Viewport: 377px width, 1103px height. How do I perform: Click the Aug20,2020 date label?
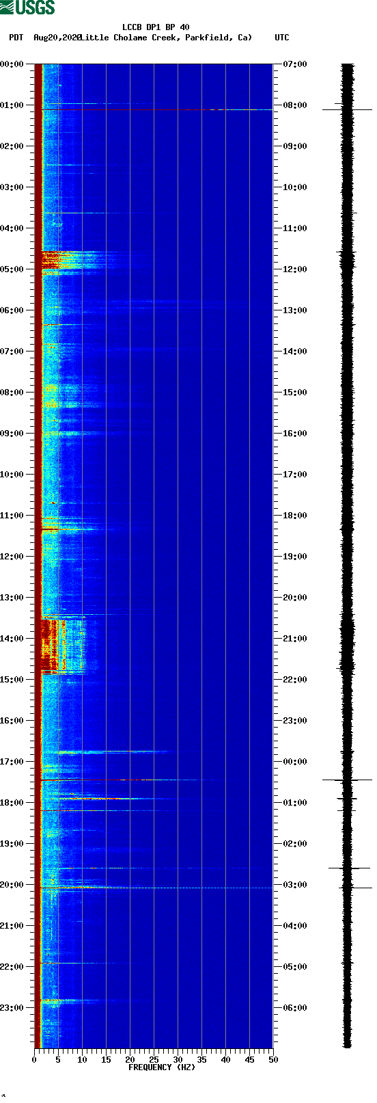(x=57, y=38)
